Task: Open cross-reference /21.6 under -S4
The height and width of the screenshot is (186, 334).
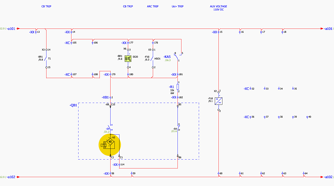Action: pyautogui.click(x=174, y=131)
